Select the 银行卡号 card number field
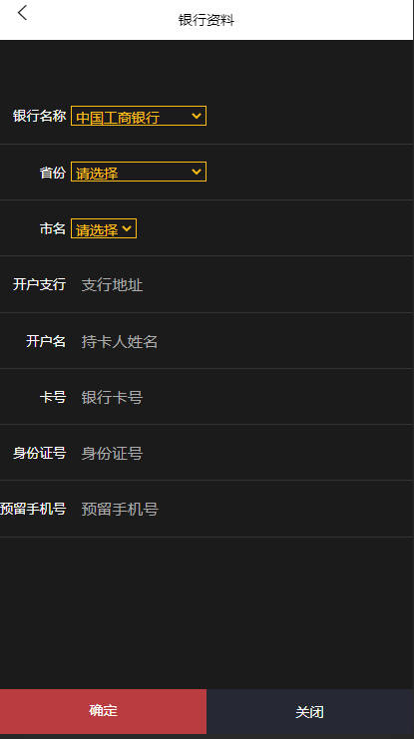The height and width of the screenshot is (739, 414). point(242,397)
